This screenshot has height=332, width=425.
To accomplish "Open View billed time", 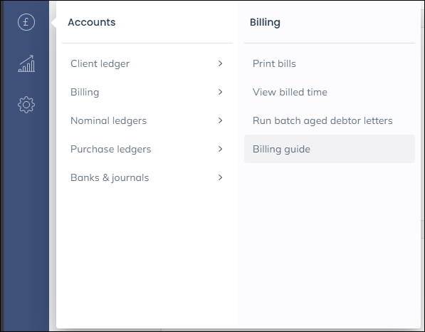I will pos(290,92).
